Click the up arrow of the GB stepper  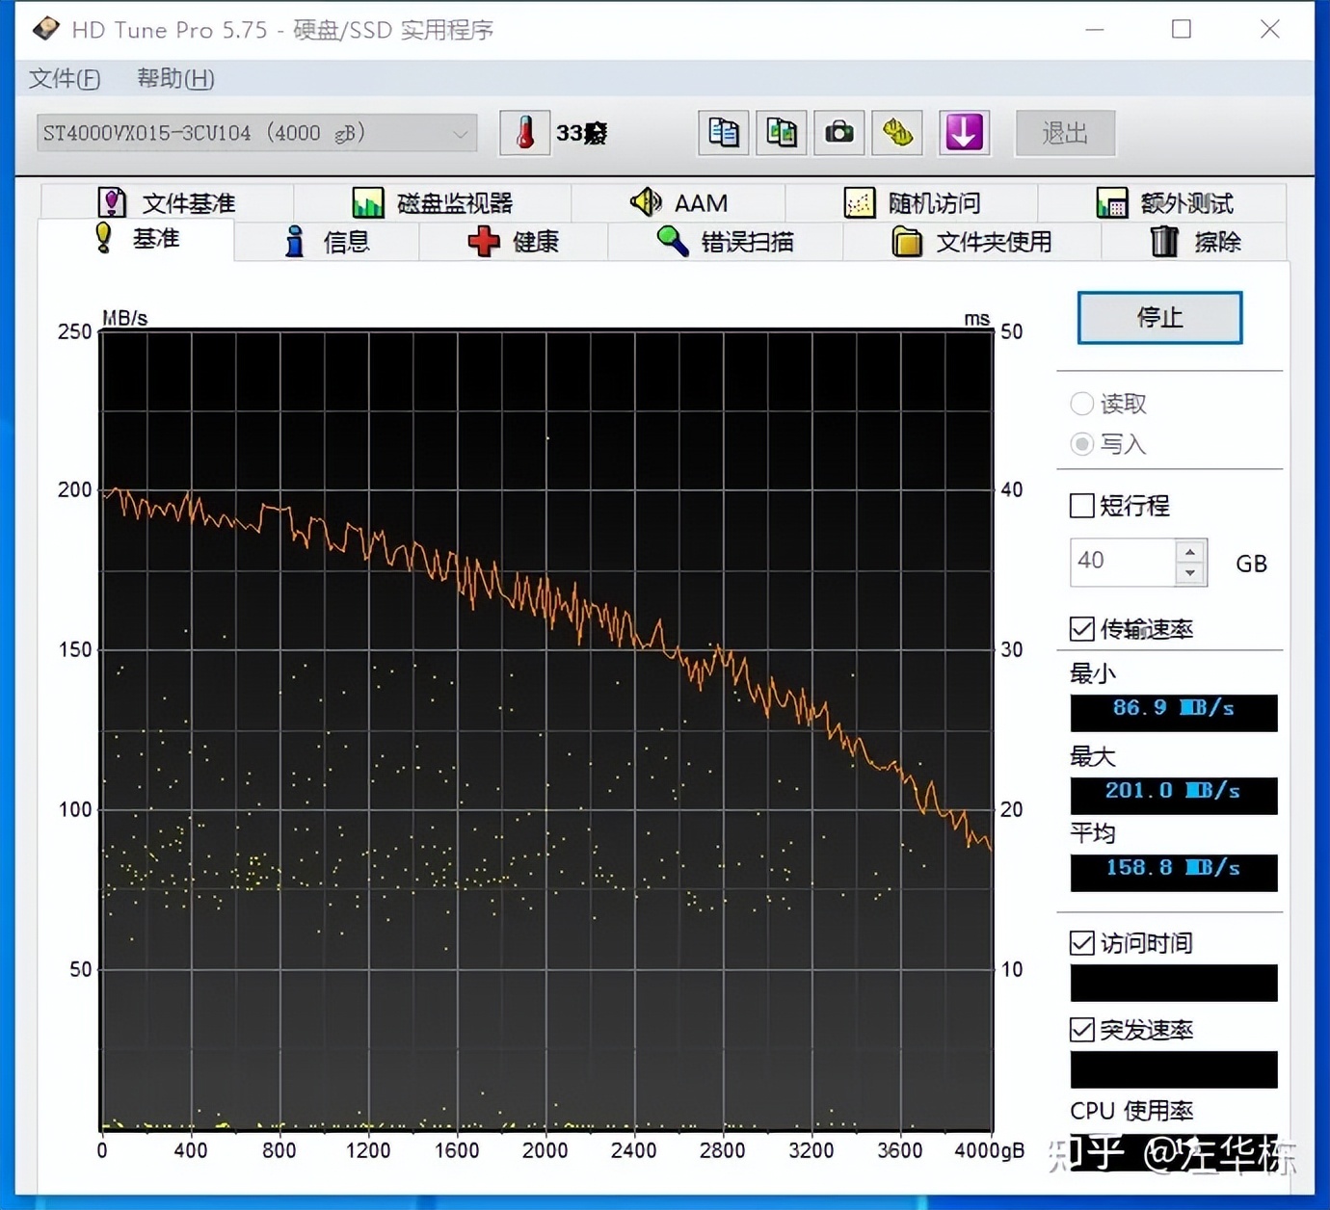(1190, 551)
